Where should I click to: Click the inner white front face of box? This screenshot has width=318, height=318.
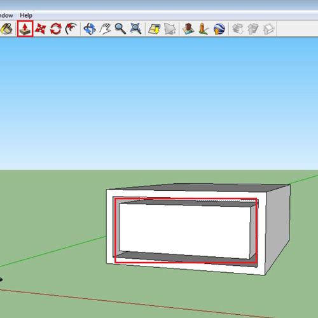185,231
